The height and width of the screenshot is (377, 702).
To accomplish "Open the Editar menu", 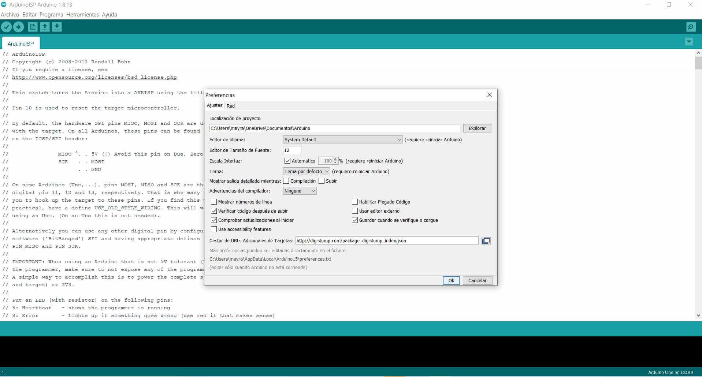I will pyautogui.click(x=29, y=15).
